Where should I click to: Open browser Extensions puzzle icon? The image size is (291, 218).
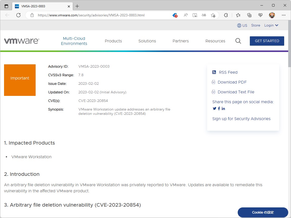click(226, 15)
